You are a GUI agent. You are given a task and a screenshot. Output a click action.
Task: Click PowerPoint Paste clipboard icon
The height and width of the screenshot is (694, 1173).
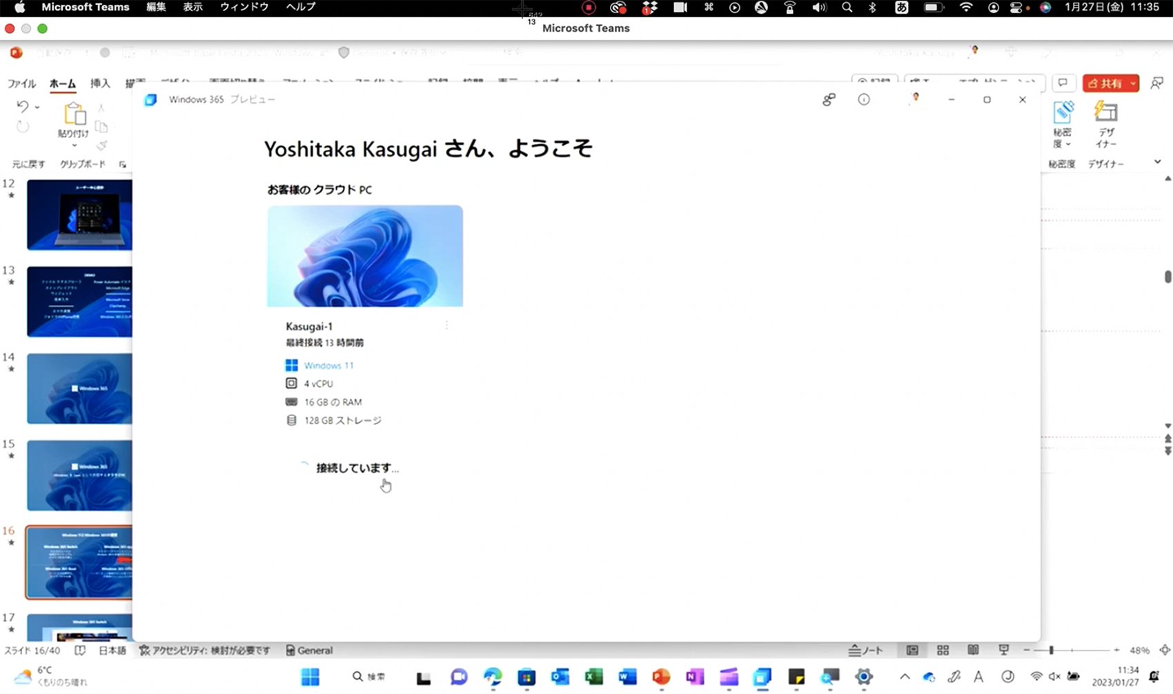(75, 115)
